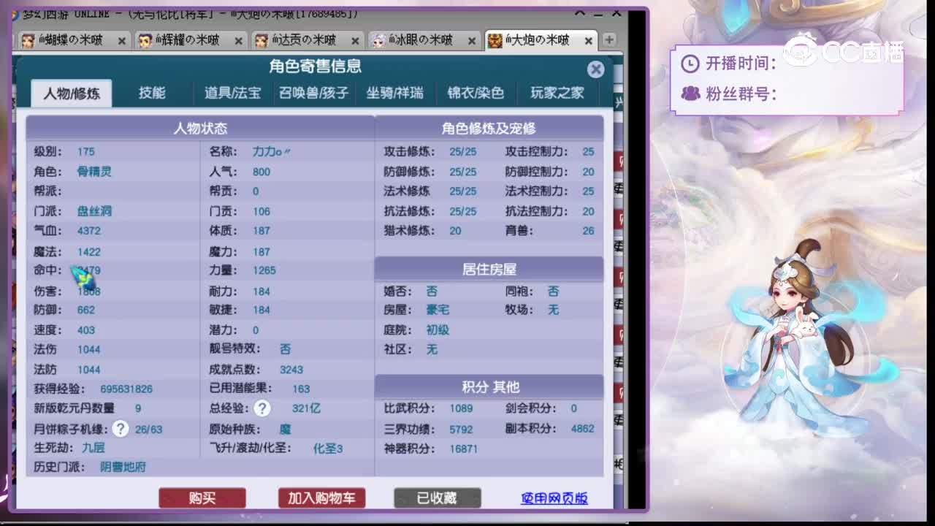Click the 达贡の米啵 tab avatar icon
The width and height of the screenshot is (935, 526).
(262, 40)
